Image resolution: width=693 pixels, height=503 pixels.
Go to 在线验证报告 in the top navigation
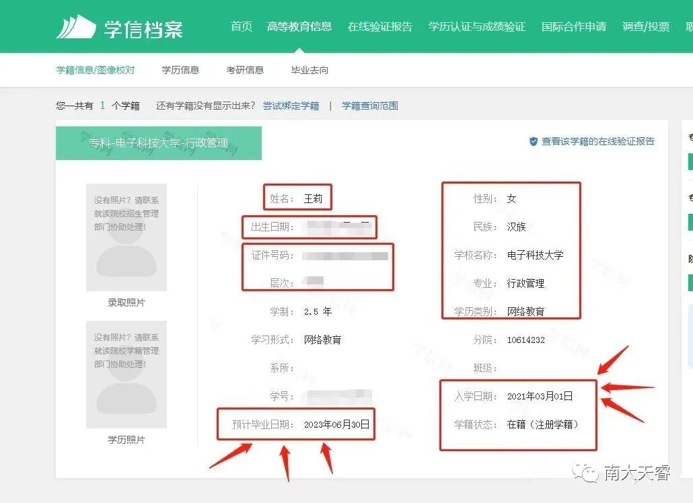380,26
